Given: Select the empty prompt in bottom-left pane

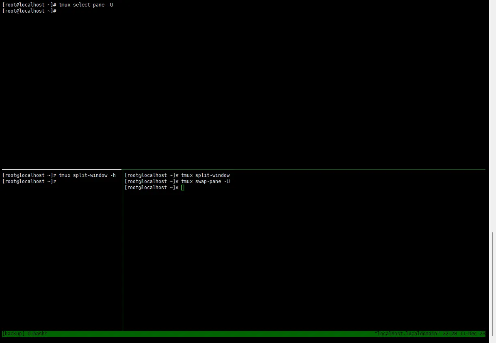Looking at the screenshot, I should pyautogui.click(x=29, y=181).
